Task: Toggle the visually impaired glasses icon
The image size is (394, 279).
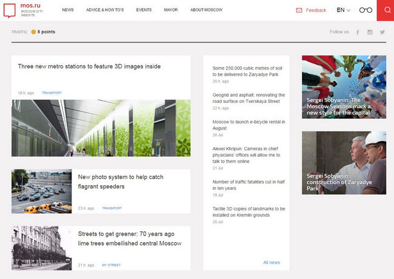Action: pyautogui.click(x=366, y=10)
